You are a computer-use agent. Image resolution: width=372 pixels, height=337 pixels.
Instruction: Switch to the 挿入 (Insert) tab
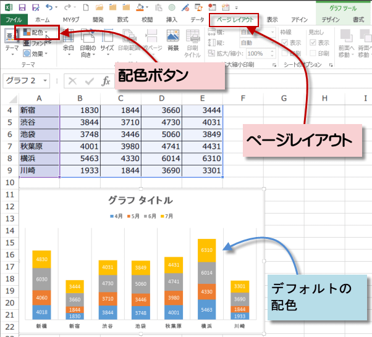pyautogui.click(x=172, y=20)
